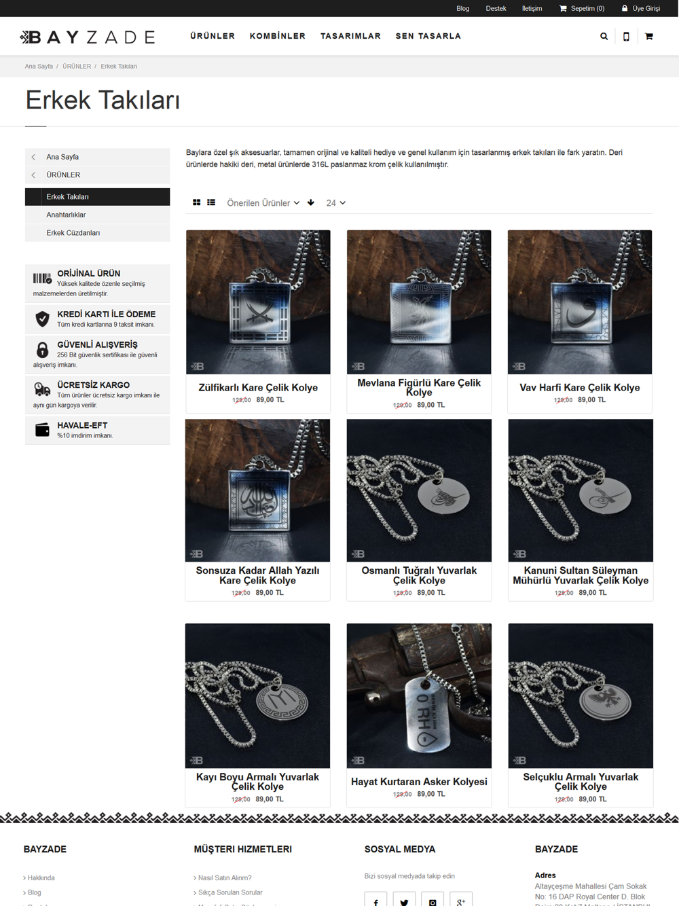Screen dimensions: 679x906
Task: Switch to list view layout
Action: pyautogui.click(x=211, y=202)
